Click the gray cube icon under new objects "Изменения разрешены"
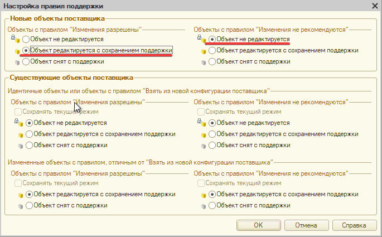The image size is (382, 237). click(17, 62)
